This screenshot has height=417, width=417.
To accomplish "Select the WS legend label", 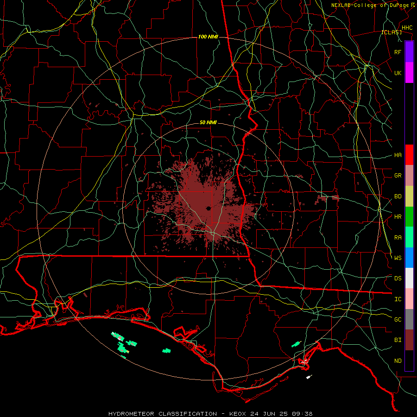I will (x=398, y=258).
